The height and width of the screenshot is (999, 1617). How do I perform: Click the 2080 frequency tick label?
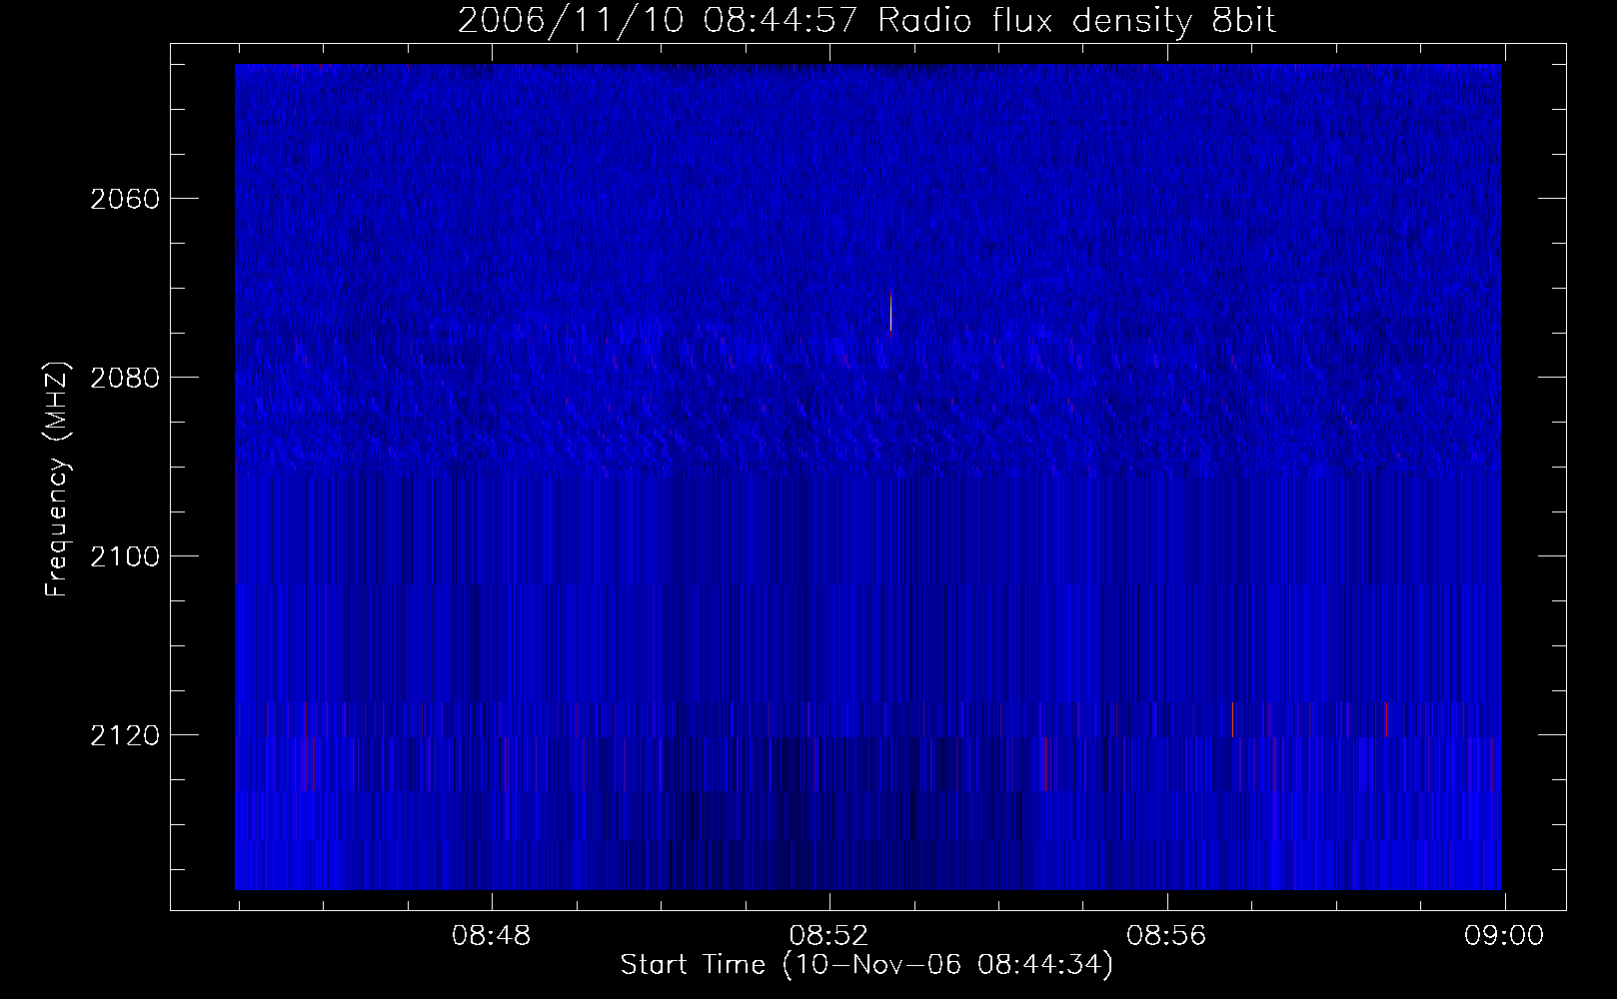point(125,378)
